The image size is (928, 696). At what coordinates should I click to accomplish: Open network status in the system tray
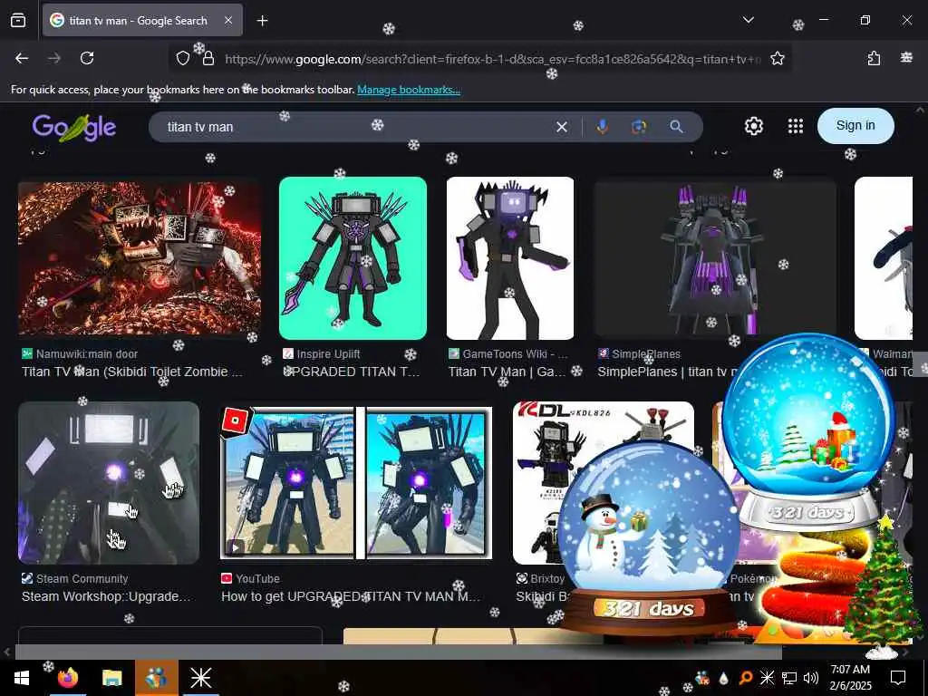coord(789,678)
